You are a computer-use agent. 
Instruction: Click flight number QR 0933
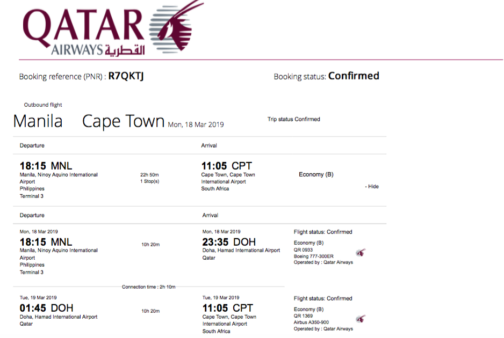click(303, 249)
